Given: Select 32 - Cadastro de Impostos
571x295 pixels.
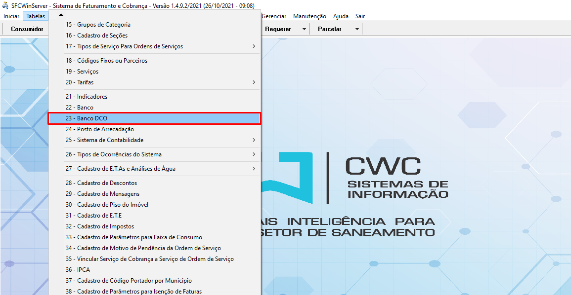Looking at the screenshot, I should [99, 226].
